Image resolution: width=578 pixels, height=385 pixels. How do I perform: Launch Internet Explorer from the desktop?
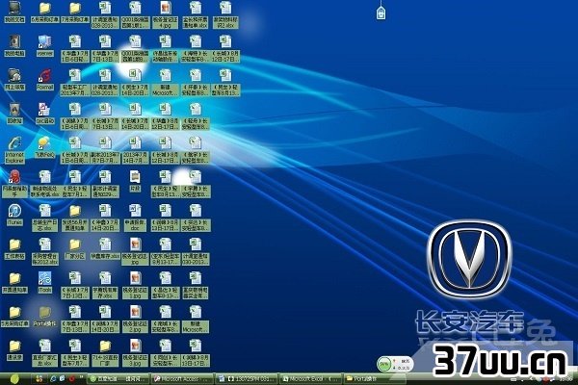click(14, 150)
